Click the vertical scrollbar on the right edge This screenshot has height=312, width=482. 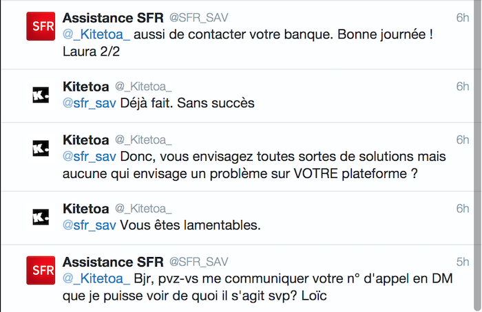478,156
